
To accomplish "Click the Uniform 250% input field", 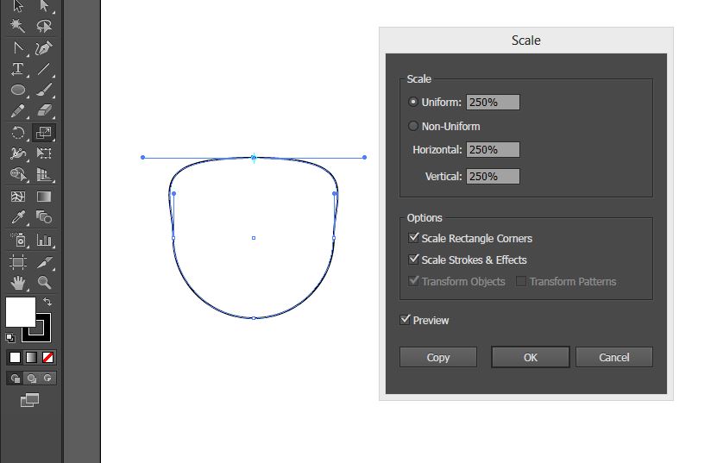I will [493, 103].
